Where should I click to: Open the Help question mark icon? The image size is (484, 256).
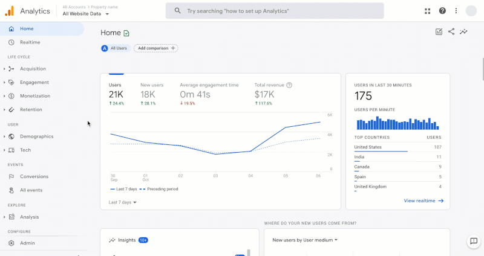pos(442,11)
